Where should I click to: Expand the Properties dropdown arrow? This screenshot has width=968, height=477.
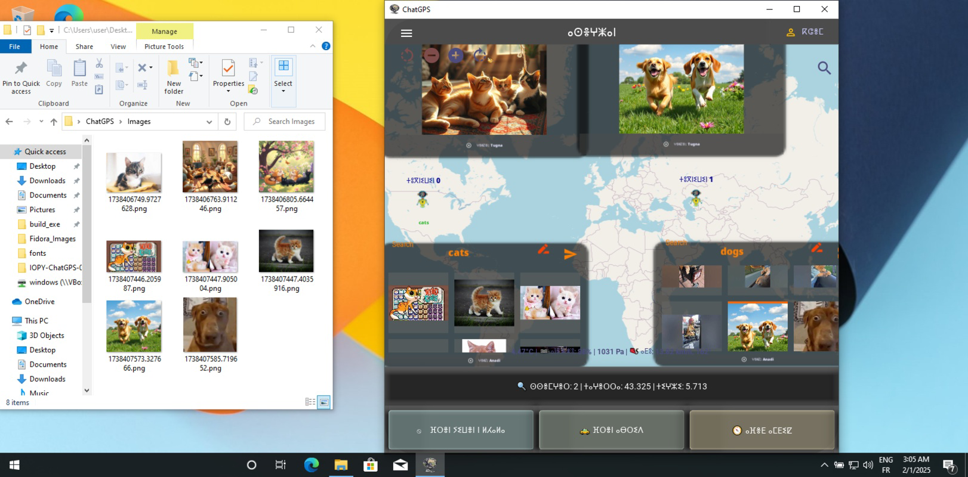[229, 91]
